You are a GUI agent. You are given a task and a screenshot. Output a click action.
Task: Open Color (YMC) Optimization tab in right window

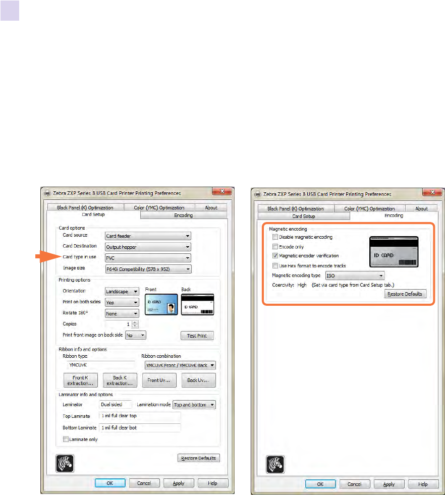369,209
